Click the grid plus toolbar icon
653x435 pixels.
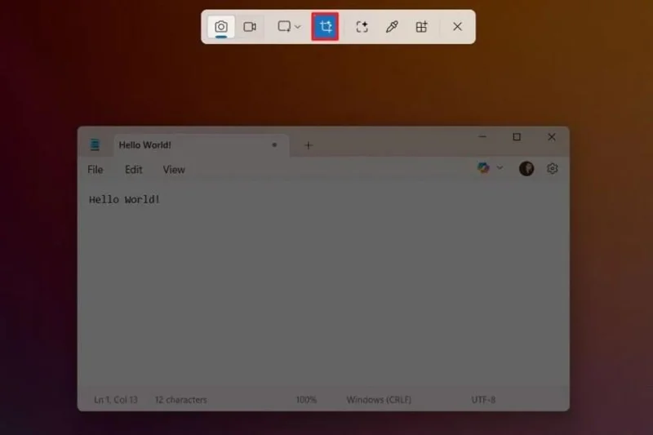pos(421,27)
